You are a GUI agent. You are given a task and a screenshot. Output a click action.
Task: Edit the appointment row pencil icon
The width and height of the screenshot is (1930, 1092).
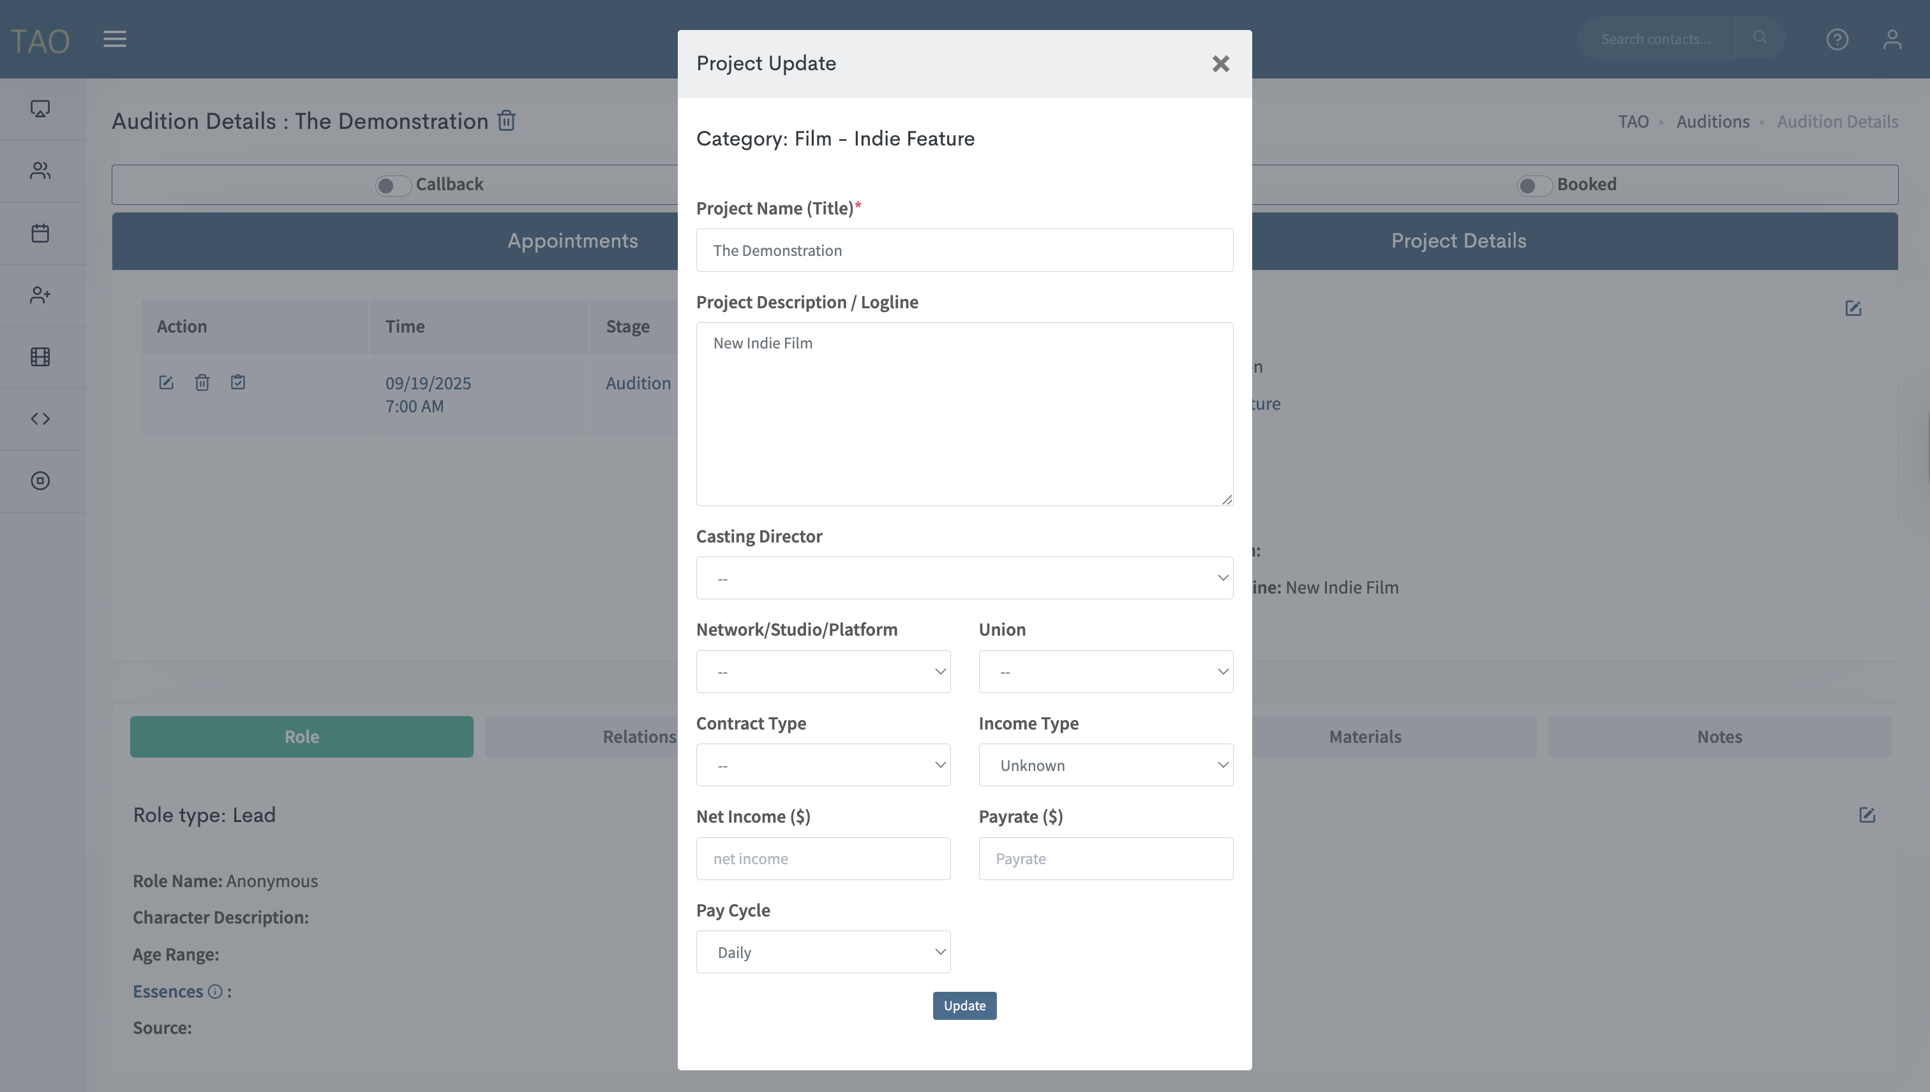pyautogui.click(x=167, y=382)
